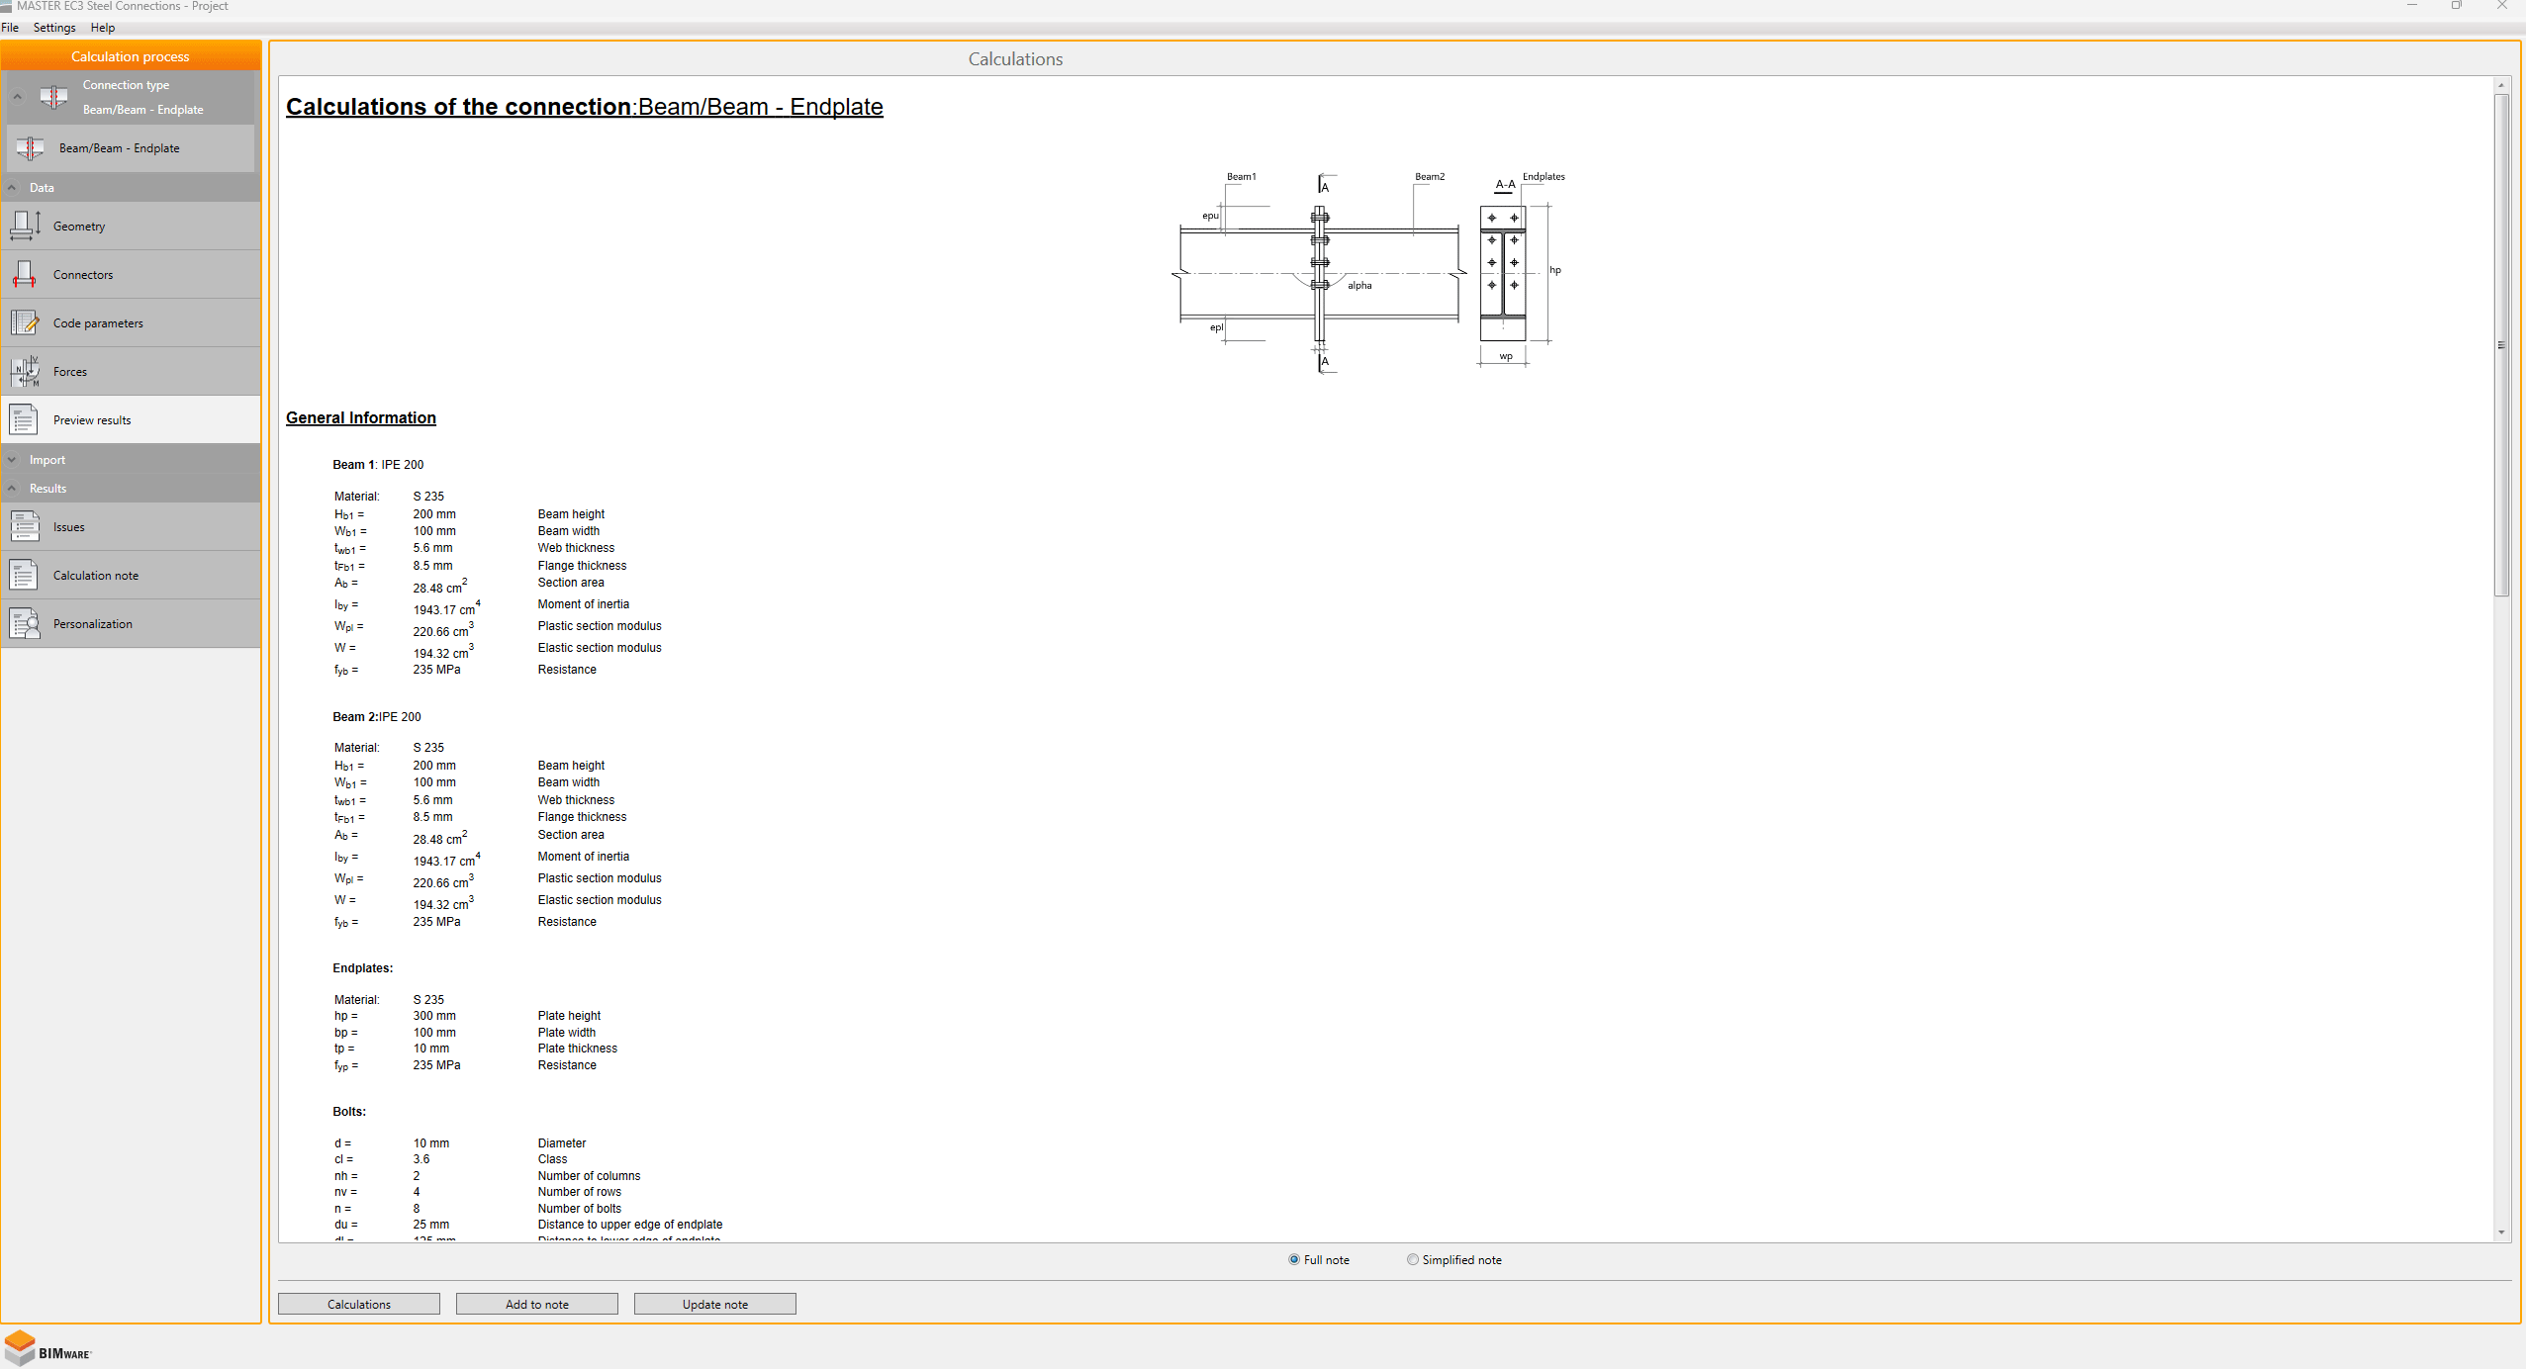
Task: Select the Beam/Beam - Endplate connection
Action: pos(131,148)
